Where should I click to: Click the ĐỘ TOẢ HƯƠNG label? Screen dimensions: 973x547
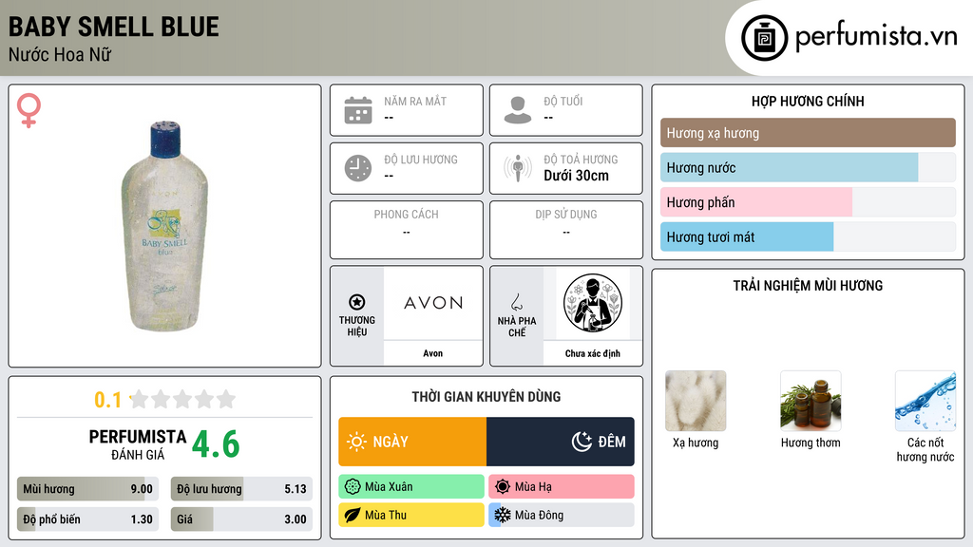coord(581,160)
